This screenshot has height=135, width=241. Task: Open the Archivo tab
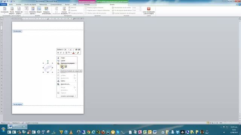(3, 4)
